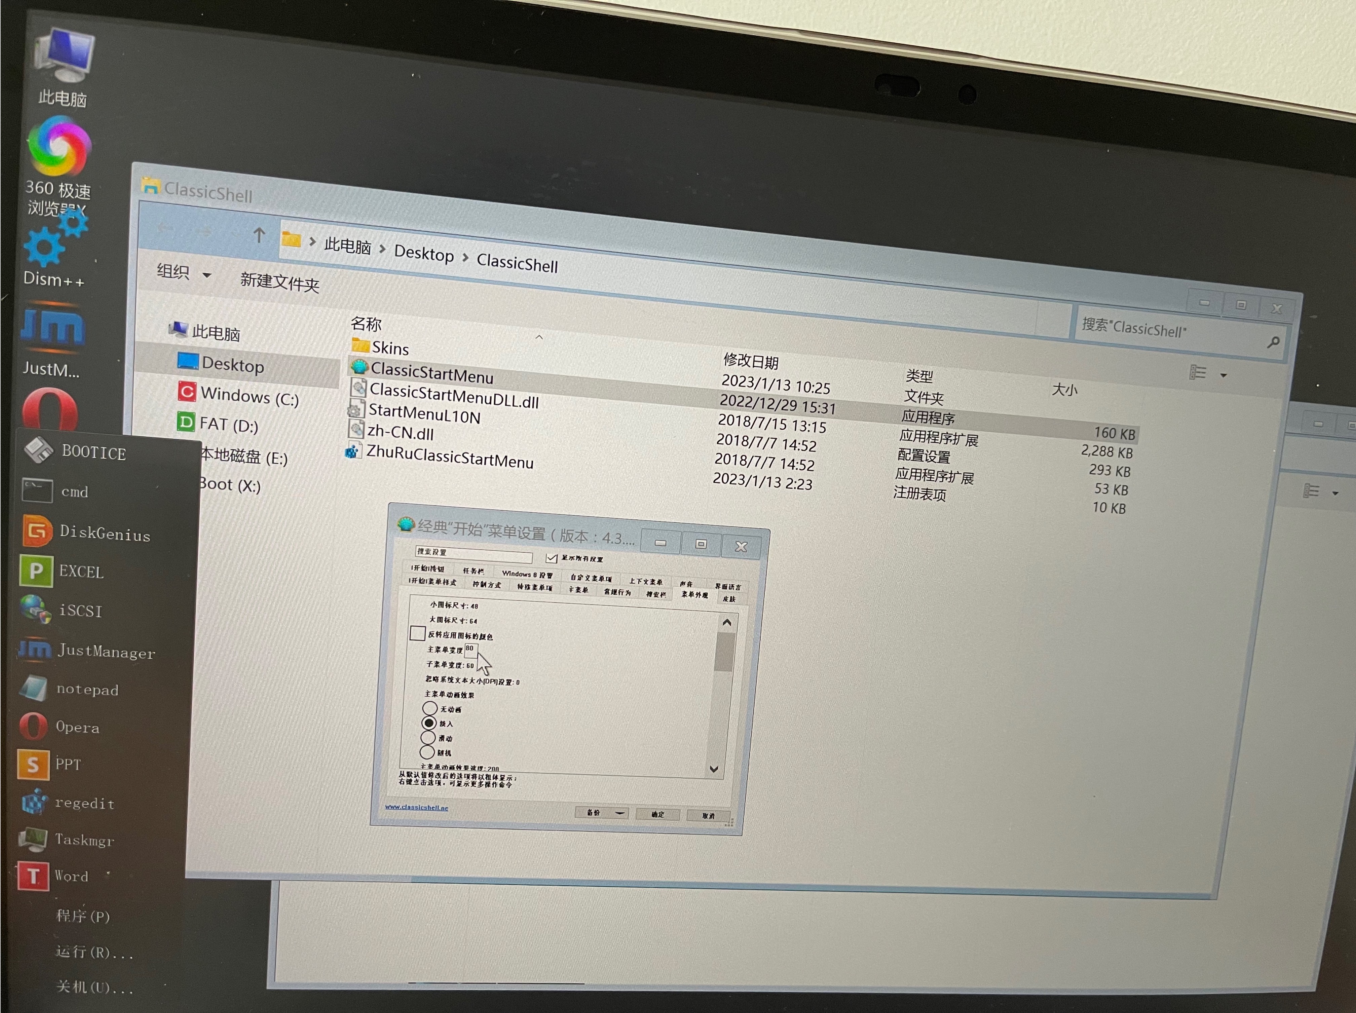The height and width of the screenshot is (1013, 1356).
Task: Click the Explorer up-one-level arrow
Action: (259, 235)
